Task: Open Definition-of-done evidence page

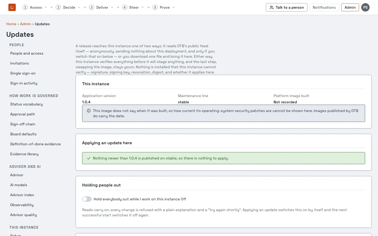Action: point(35,144)
